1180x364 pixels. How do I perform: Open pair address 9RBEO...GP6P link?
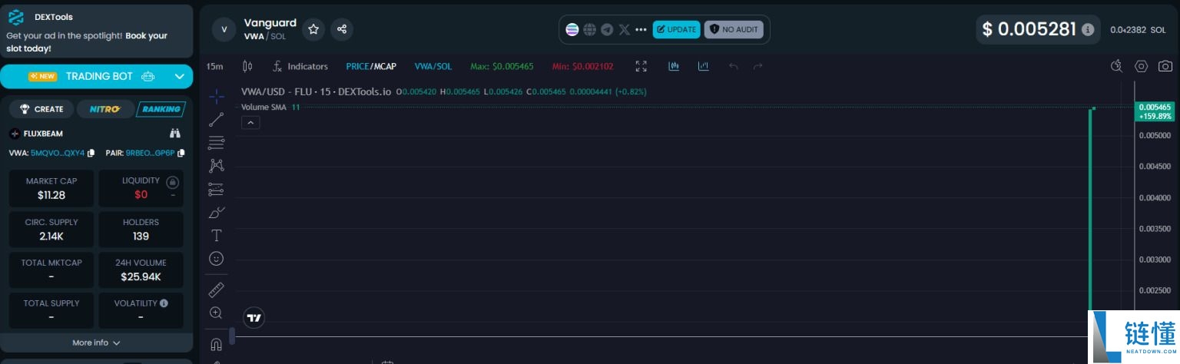click(150, 153)
